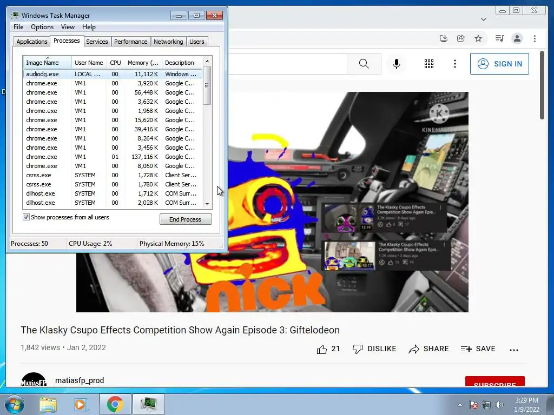Click Task Manager list scroll up arrow
554x415 pixels.
coord(207,61)
